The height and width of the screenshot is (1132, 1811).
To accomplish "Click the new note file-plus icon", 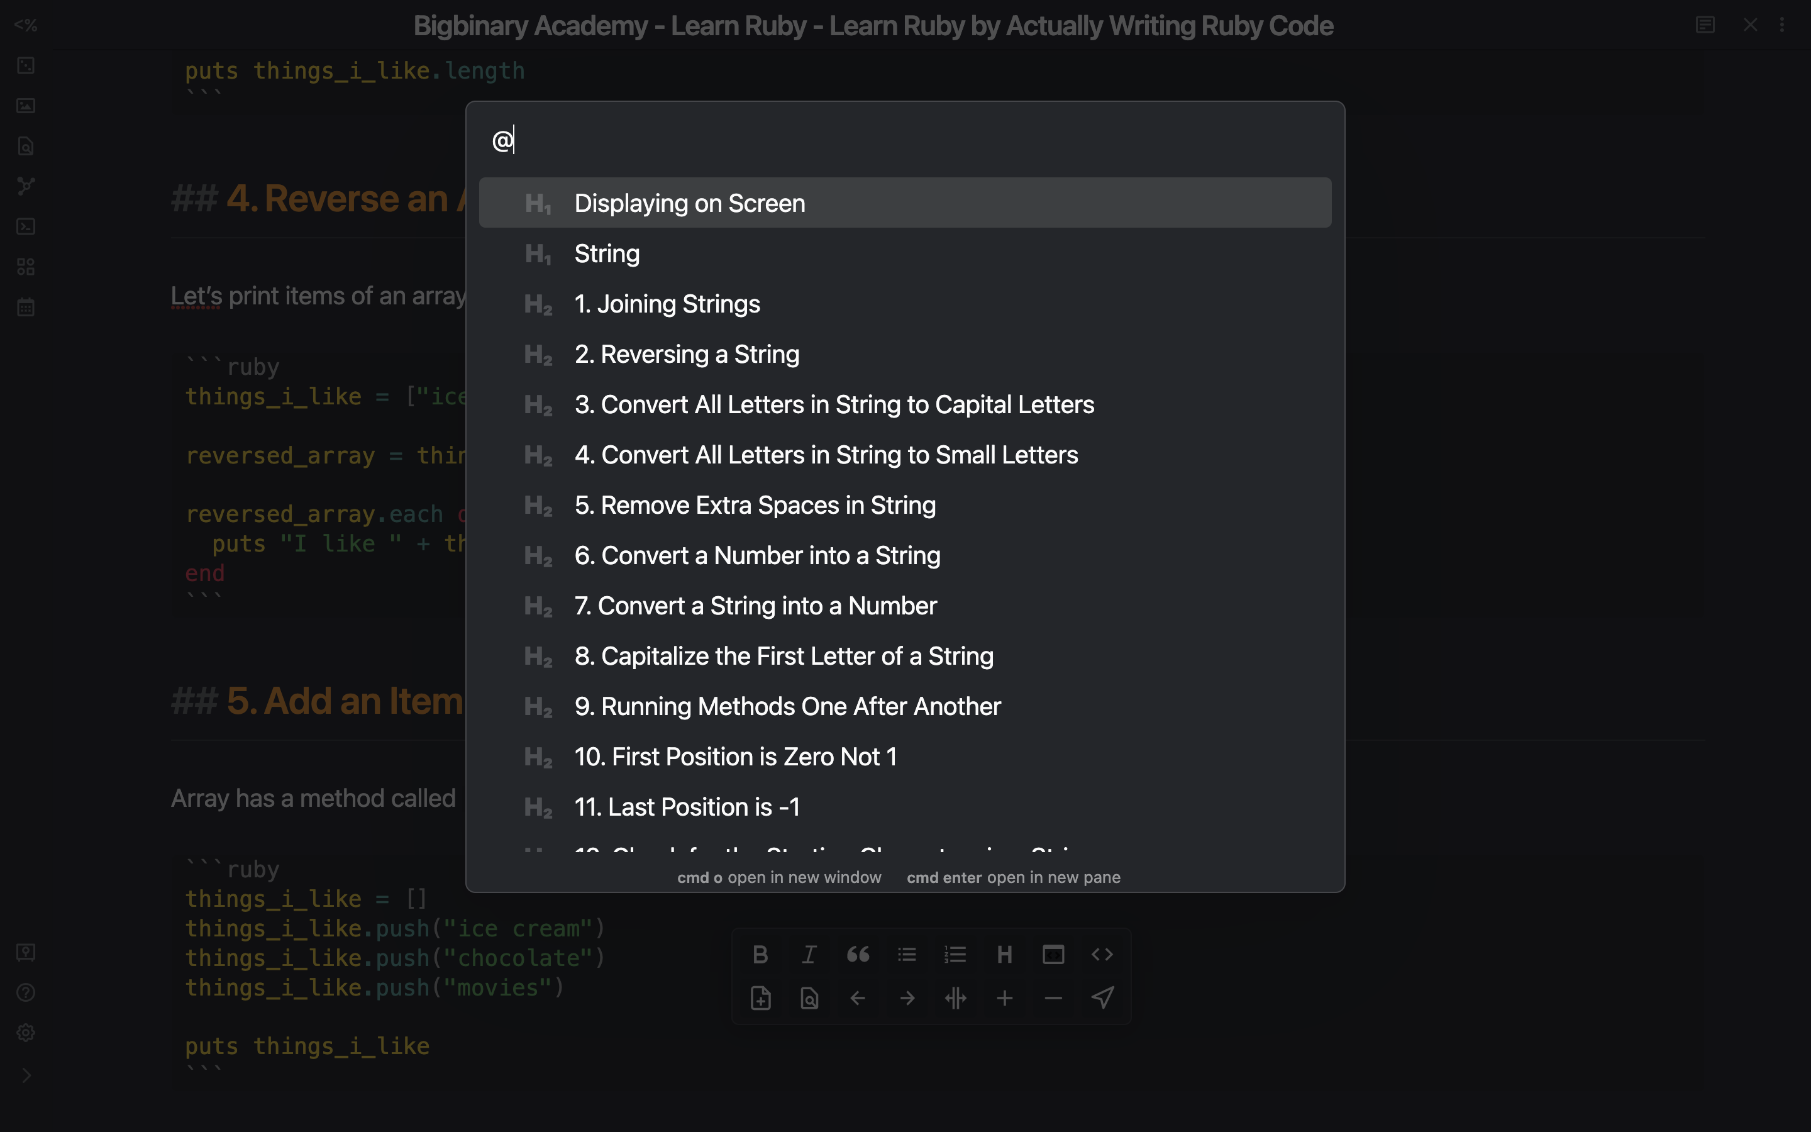I will 760,998.
